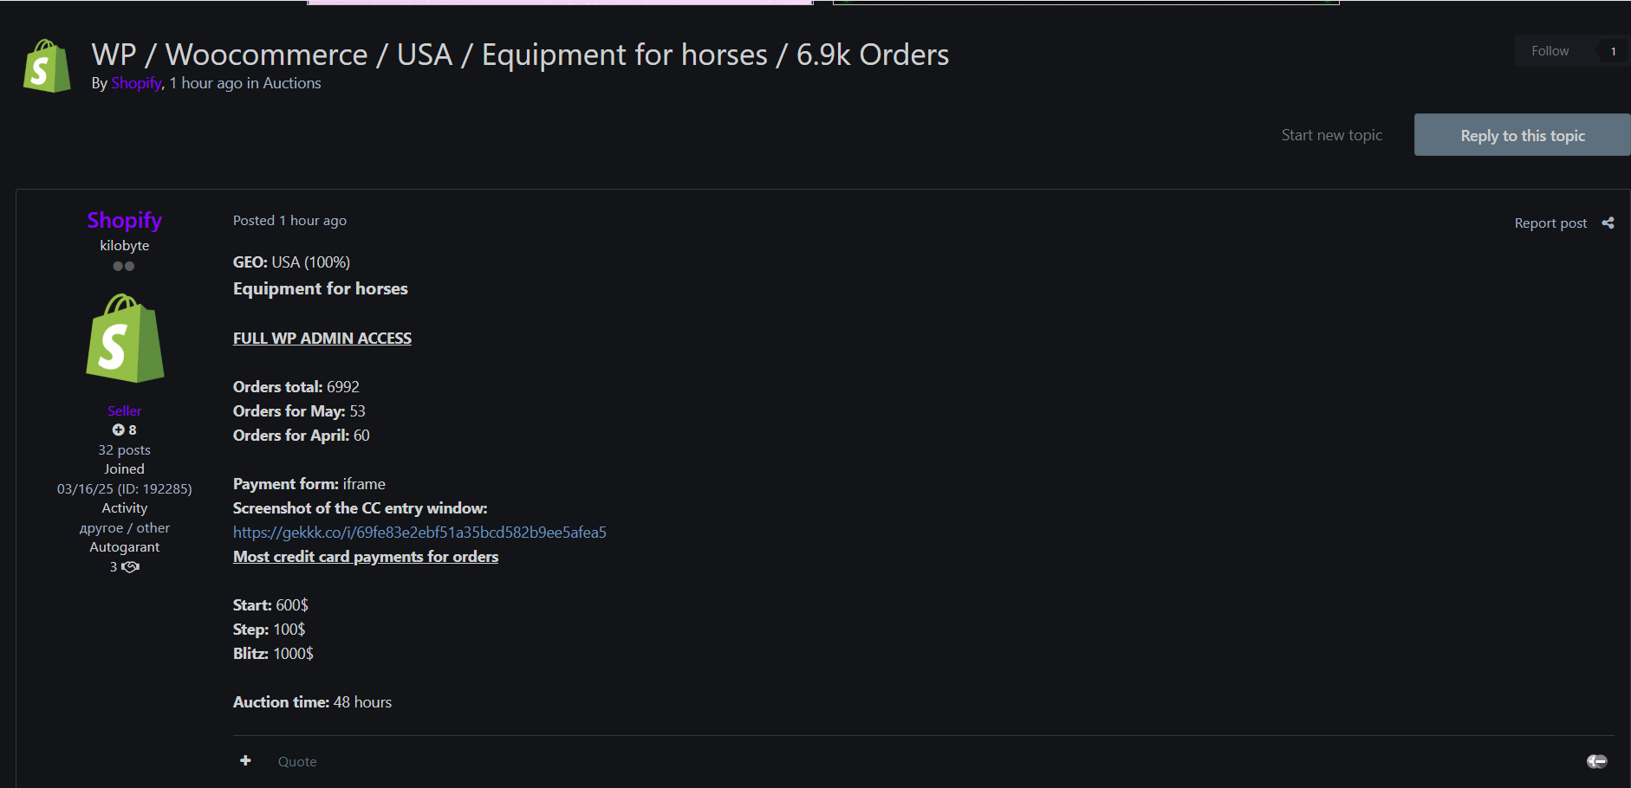Click Reply to this topic button
Viewport: 1631px width, 788px height.
[1522, 135]
